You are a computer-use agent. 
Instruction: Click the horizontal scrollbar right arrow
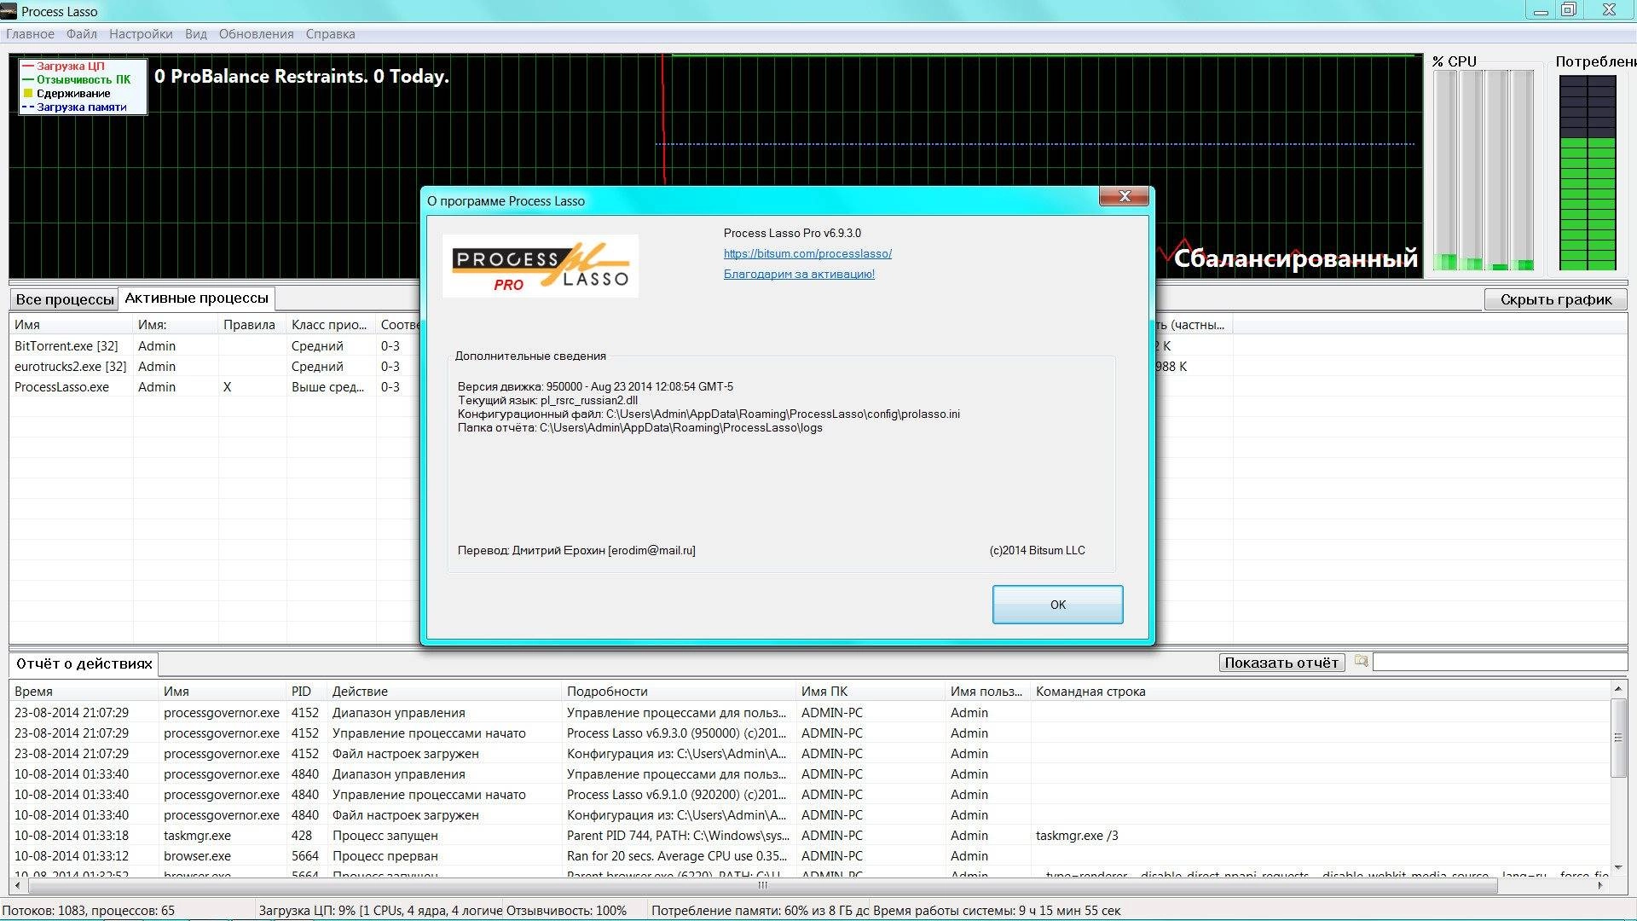click(x=1599, y=885)
